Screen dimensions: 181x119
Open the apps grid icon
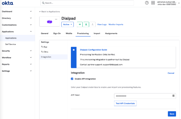click(153, 3)
